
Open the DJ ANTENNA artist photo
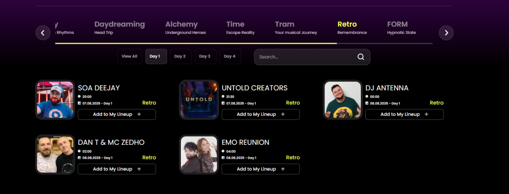(x=343, y=100)
